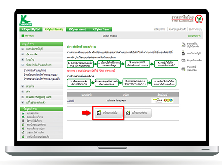Open the K-Cyber Invest tab
The width and height of the screenshot is (222, 165).
point(77,29)
